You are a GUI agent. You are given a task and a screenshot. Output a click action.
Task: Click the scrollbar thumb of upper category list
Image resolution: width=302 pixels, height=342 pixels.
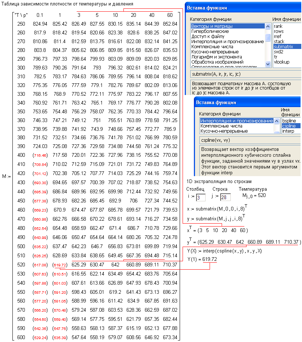pos(268,37)
